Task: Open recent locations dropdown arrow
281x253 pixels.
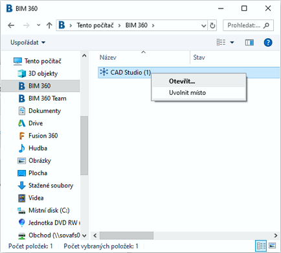Action: coord(39,25)
